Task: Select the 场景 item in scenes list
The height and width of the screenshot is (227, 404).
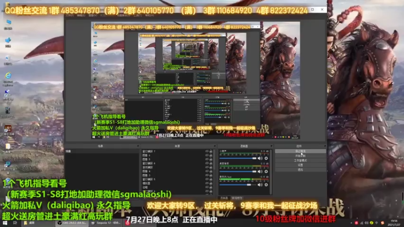Action: pos(102,151)
